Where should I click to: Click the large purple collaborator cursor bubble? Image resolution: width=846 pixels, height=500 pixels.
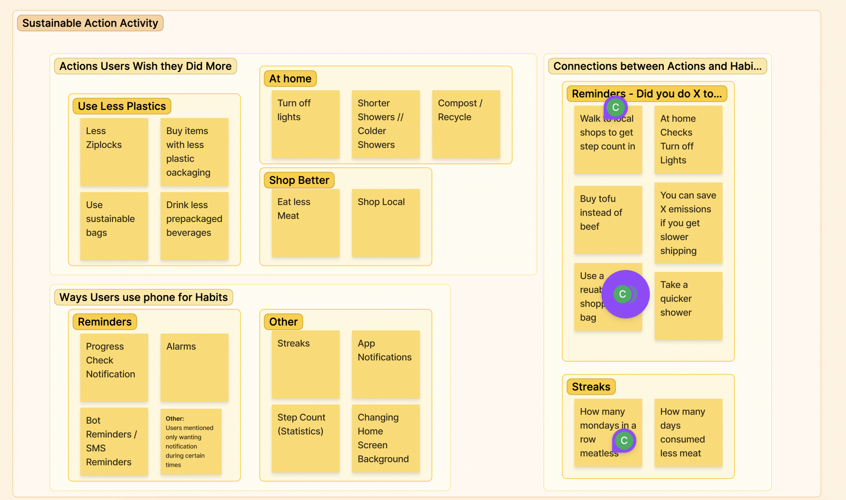pyautogui.click(x=625, y=294)
